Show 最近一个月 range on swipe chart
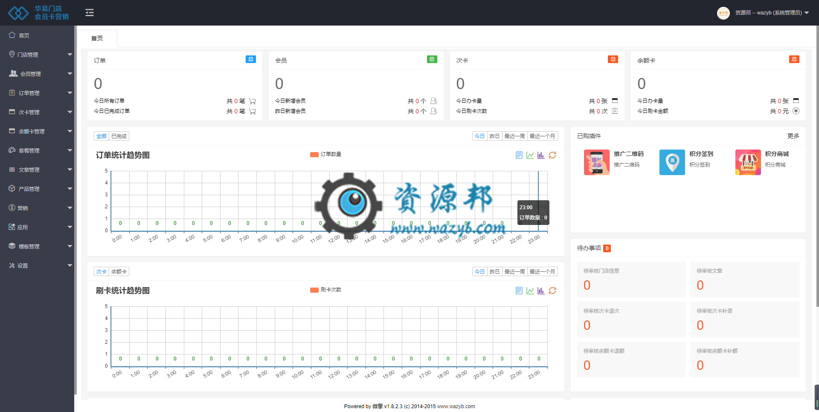819x412 pixels. click(542, 272)
